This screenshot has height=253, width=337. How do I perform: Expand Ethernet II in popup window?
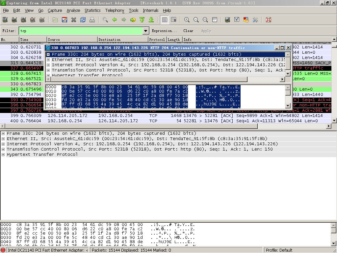(48, 60)
